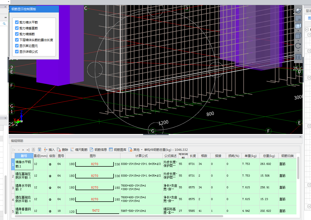
Task: Uncheck 剪力墙水平筋 checkbox
Action: click(x=17, y=22)
